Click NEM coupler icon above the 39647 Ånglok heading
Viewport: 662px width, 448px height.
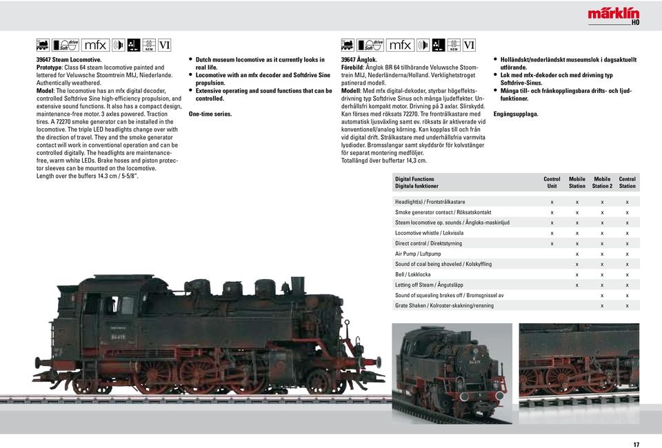[x=454, y=45]
